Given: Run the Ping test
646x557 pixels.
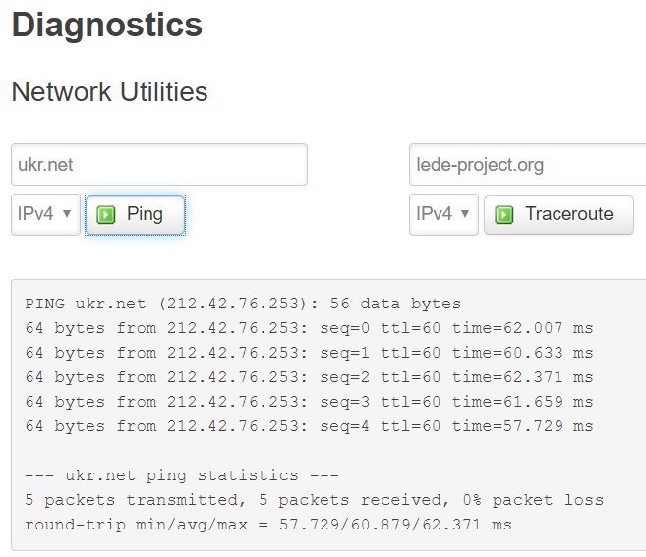Looking at the screenshot, I should point(135,215).
